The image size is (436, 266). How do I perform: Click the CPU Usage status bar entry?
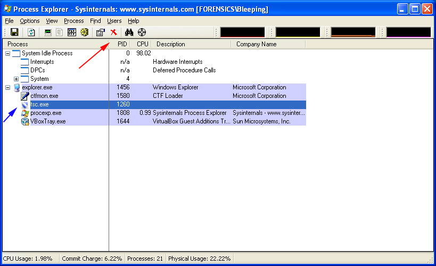click(28, 259)
